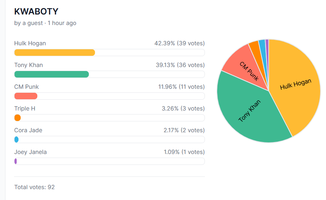Click the orange Triple H bar dot
The height and width of the screenshot is (200, 326).
pyautogui.click(x=17, y=118)
